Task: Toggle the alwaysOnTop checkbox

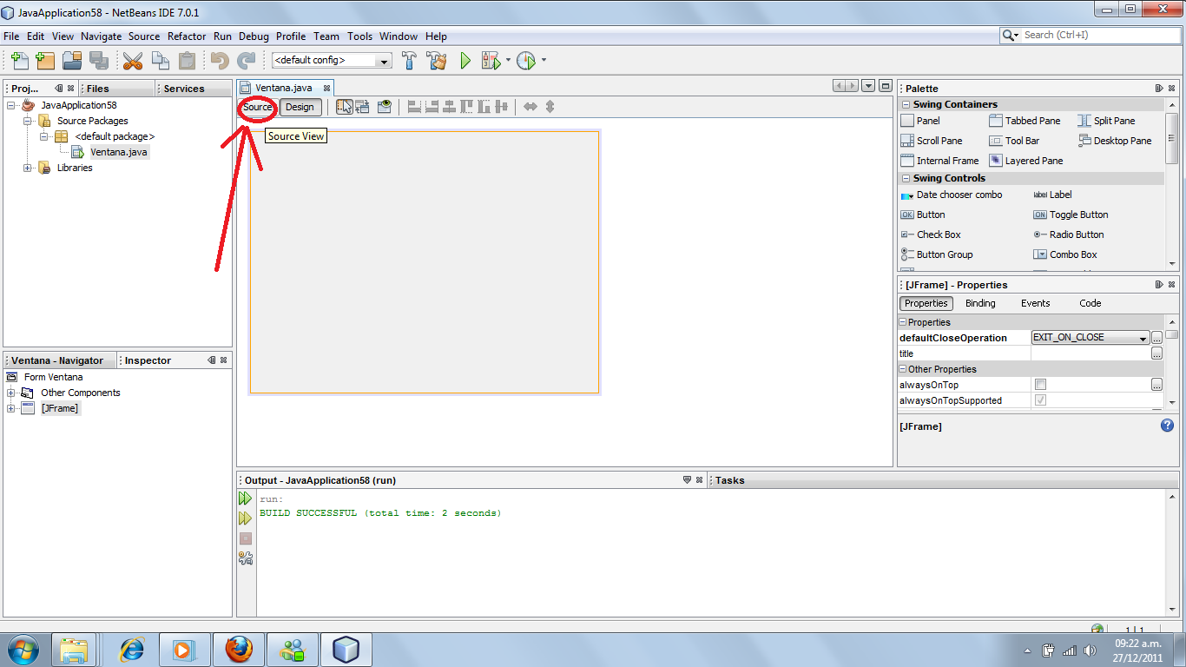Action: click(x=1040, y=385)
